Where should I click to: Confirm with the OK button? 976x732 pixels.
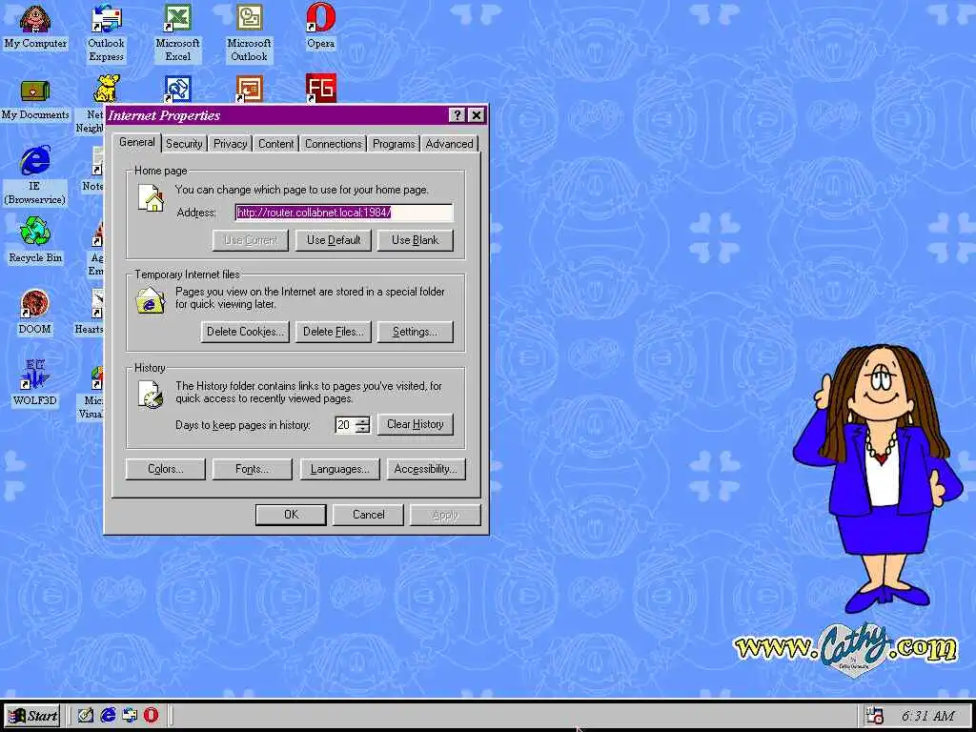291,515
